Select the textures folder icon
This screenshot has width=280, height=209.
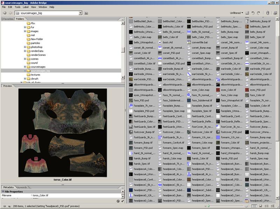click(28, 75)
